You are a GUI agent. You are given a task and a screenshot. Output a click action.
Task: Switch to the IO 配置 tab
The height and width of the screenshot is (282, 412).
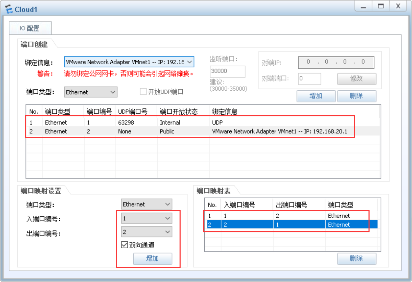click(x=30, y=28)
